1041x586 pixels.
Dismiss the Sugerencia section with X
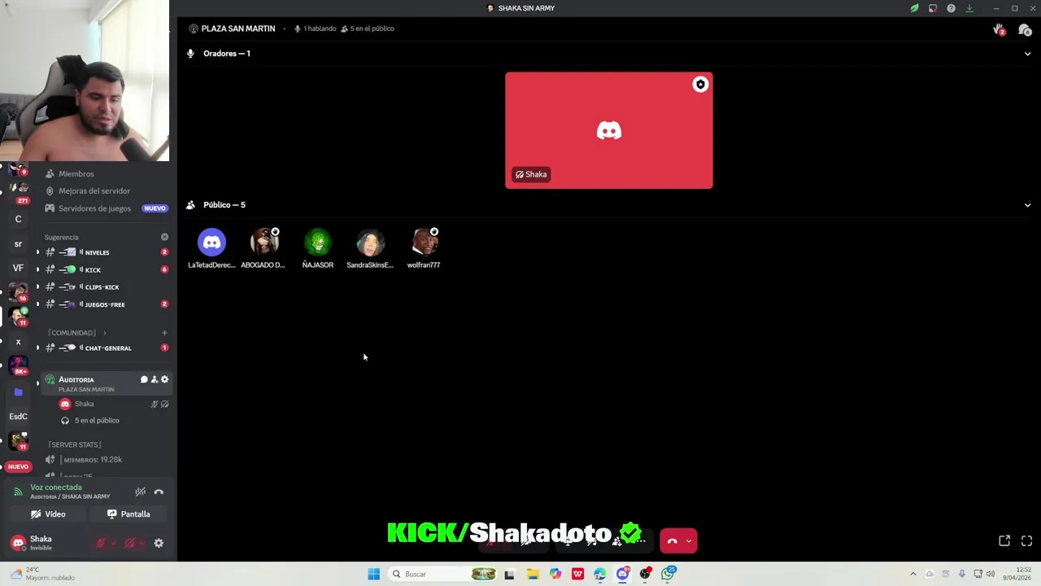tap(164, 237)
